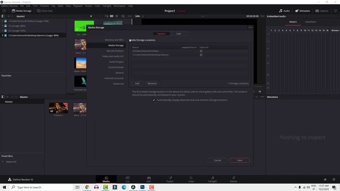Open the clip name dropdown above the viewer
The image size is (340, 191).
pos(202,16)
